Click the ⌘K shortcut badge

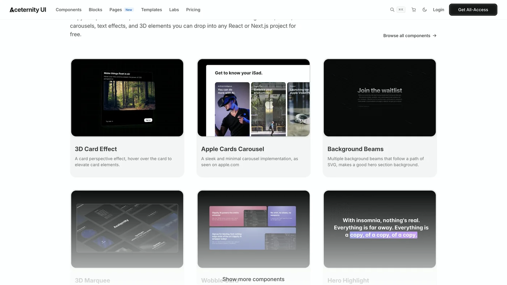401,10
